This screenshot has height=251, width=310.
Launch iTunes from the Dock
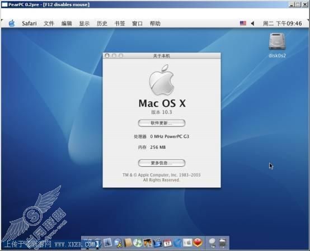(x=138, y=243)
